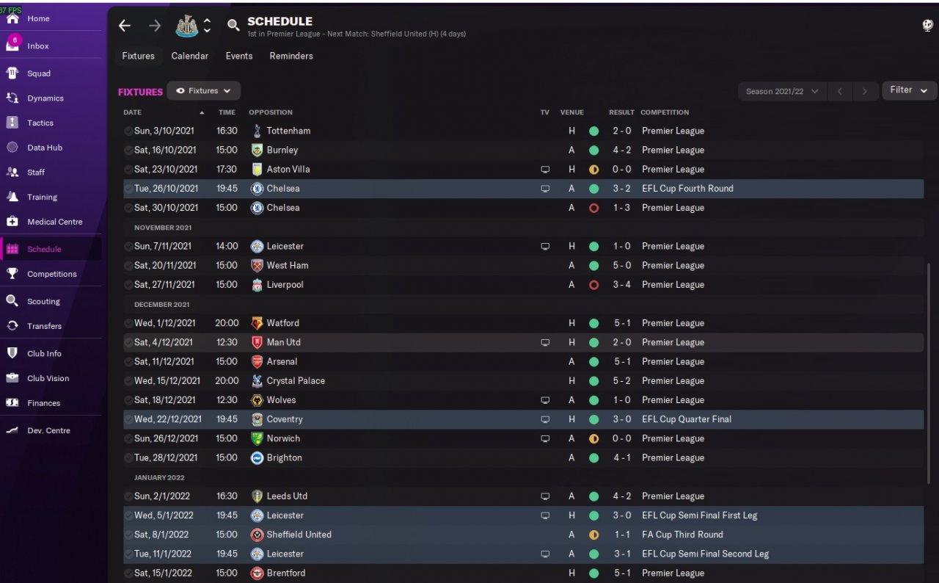Toggle the check mark on Tottenham fixture
The width and height of the screenshot is (939, 583).
[x=128, y=131]
